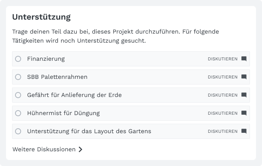Expand the Weitere Diskussionen chevron

click(x=81, y=149)
